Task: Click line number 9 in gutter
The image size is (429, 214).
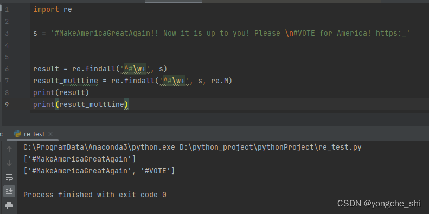Action: point(7,105)
